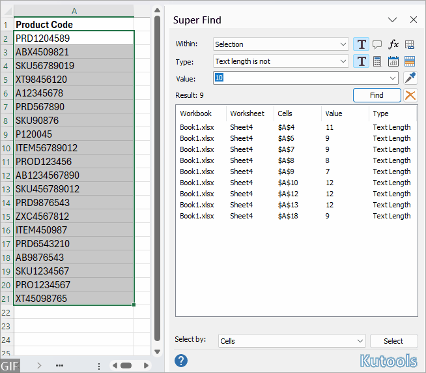Select cell ITEM56789012
The height and width of the screenshot is (373, 426).
click(x=74, y=148)
